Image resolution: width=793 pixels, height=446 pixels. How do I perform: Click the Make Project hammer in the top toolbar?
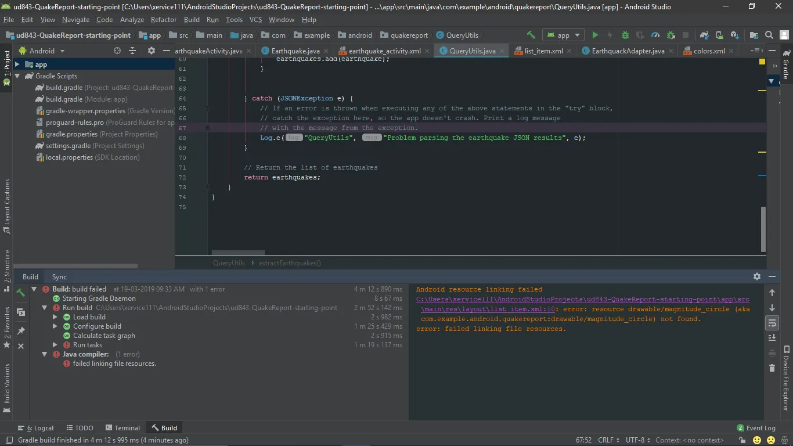pyautogui.click(x=531, y=35)
